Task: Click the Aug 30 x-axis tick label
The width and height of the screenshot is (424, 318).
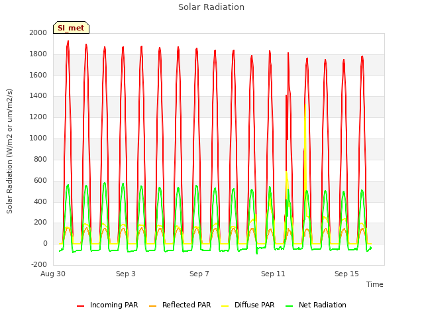Action: point(53,274)
